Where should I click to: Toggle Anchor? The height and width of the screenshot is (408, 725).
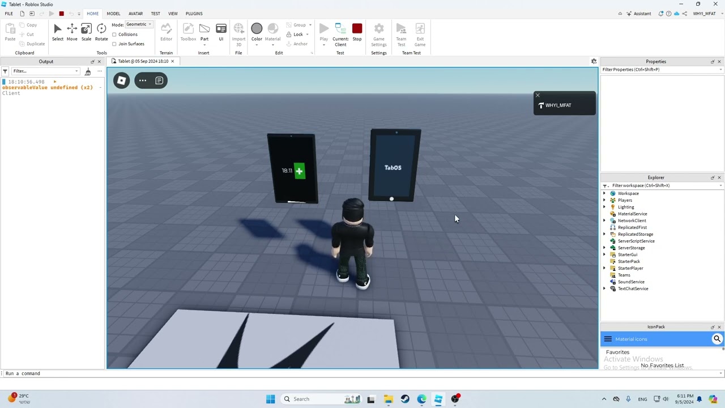click(x=297, y=44)
